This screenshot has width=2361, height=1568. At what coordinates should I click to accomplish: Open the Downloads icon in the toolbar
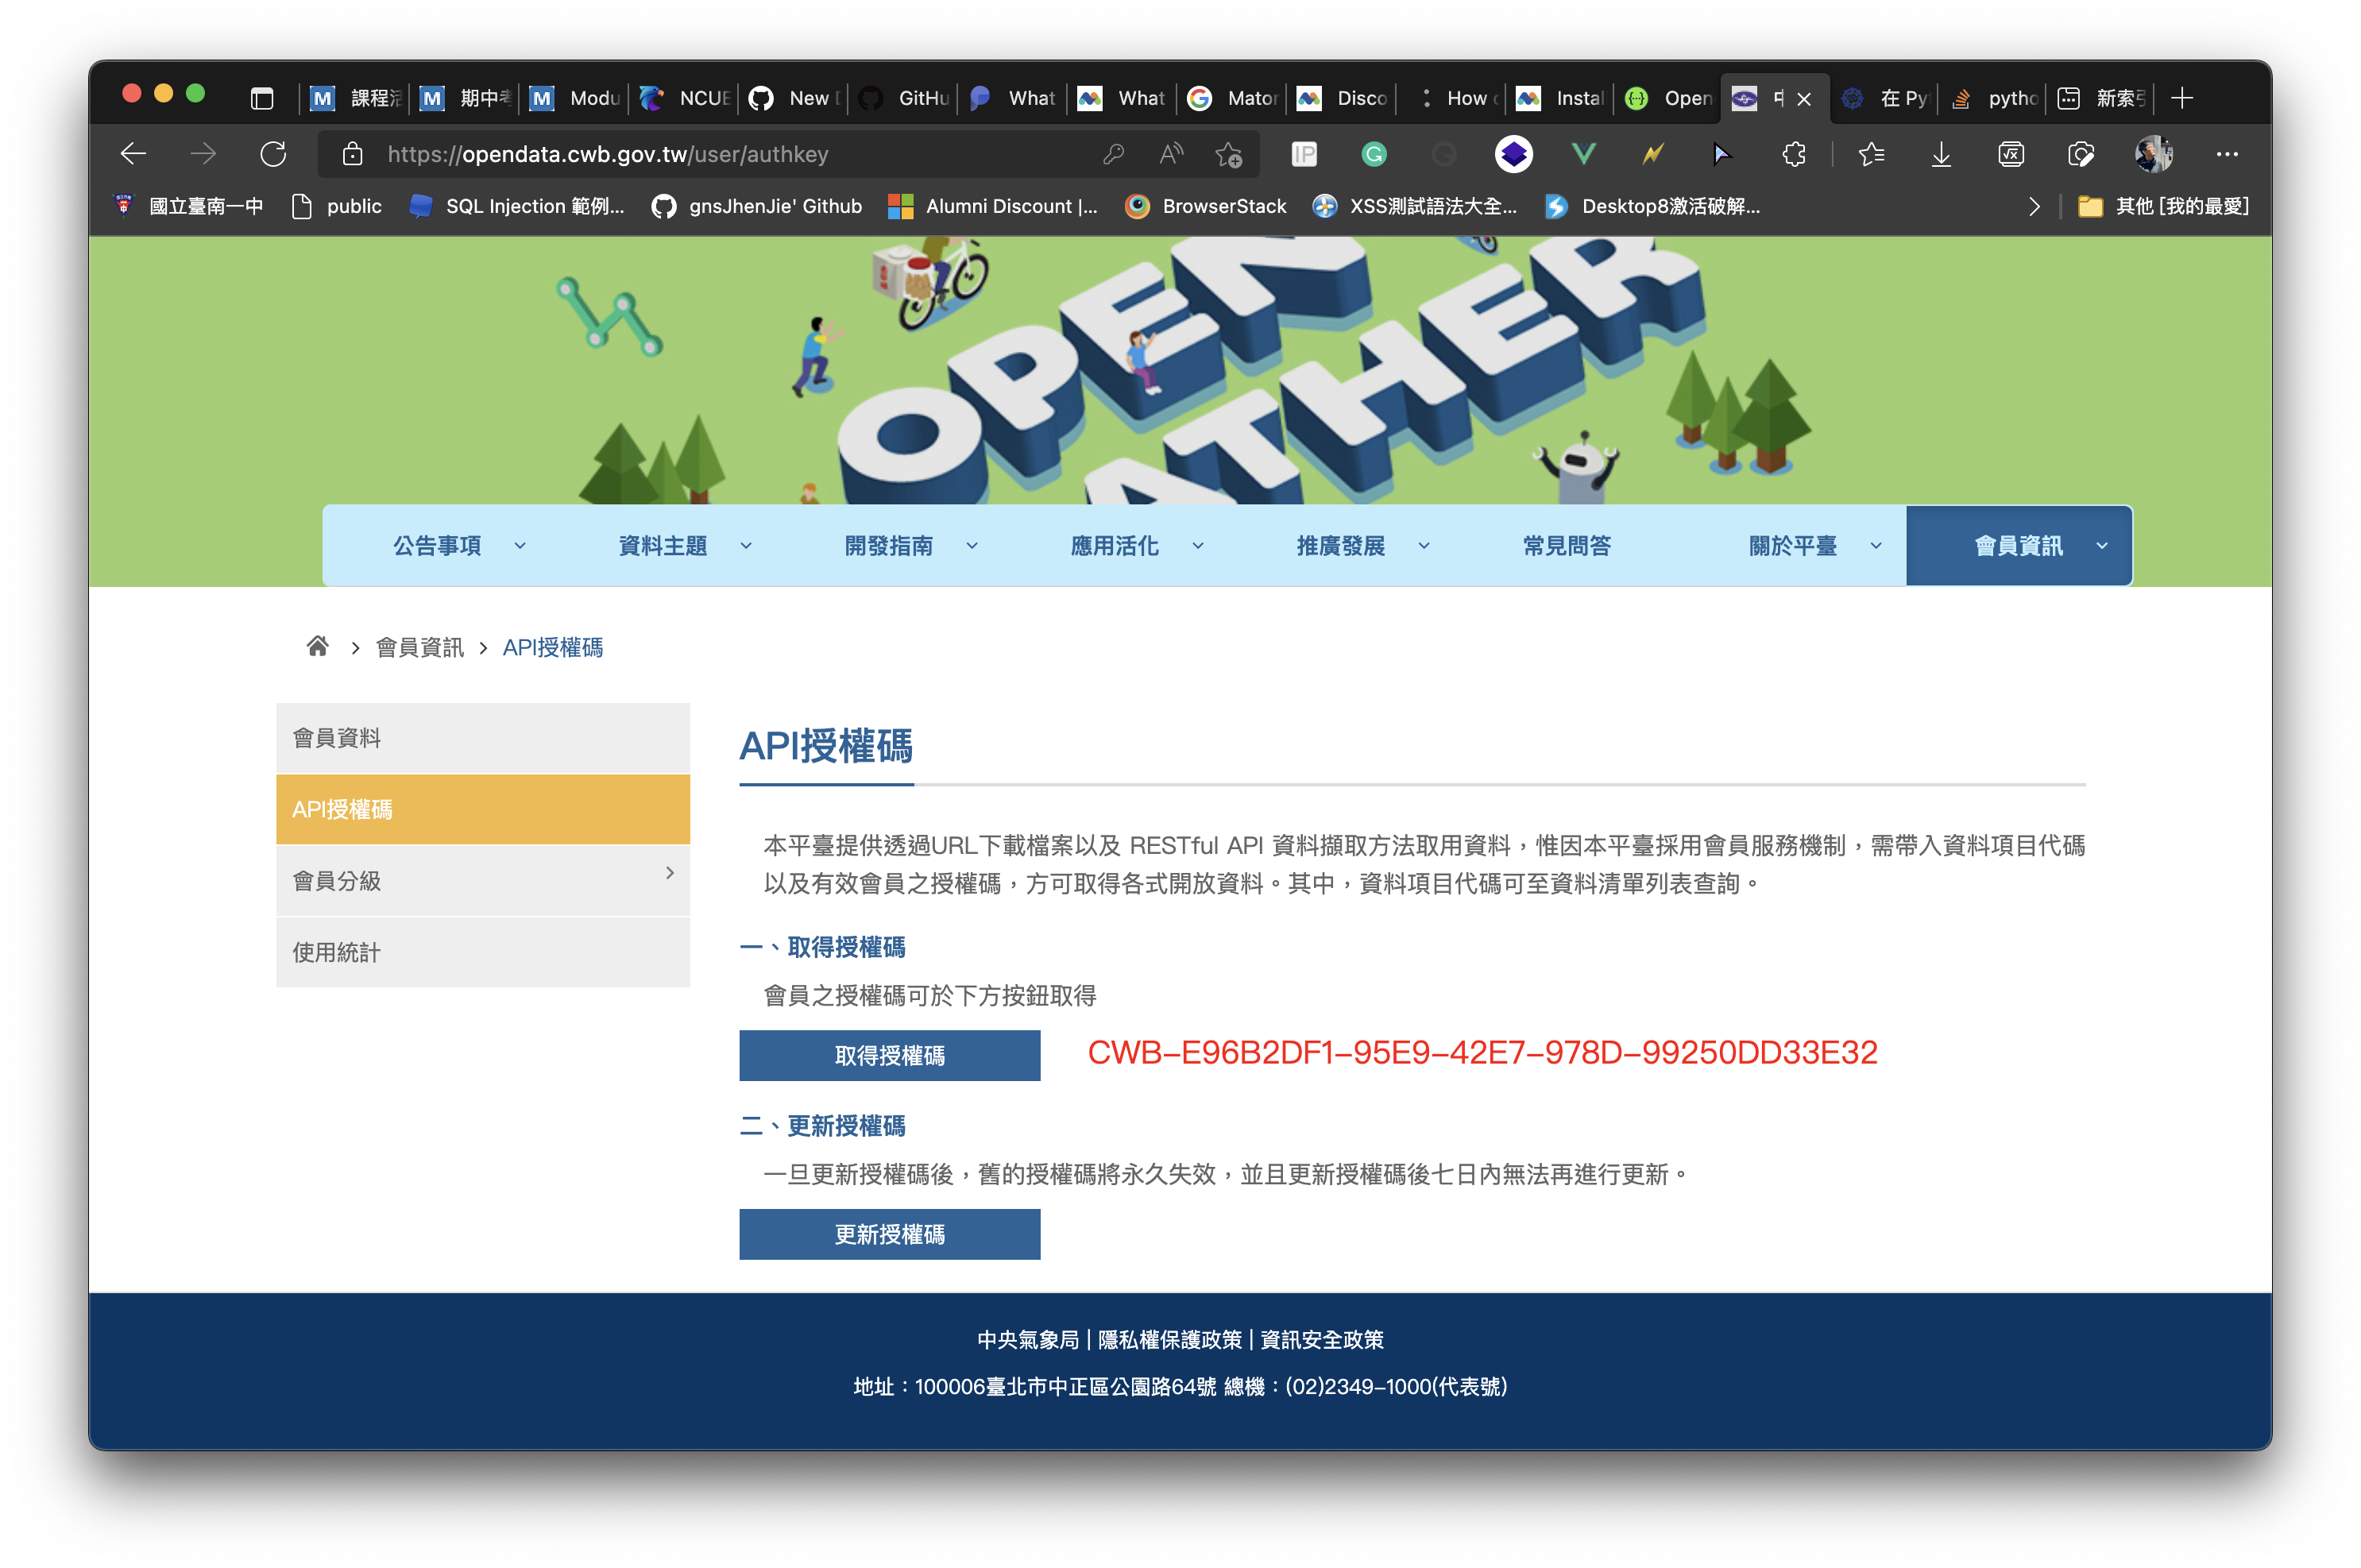tap(1941, 154)
